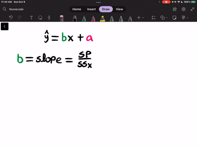
Task: Tap the handwritten pink letter 'a'
Action: (89, 38)
